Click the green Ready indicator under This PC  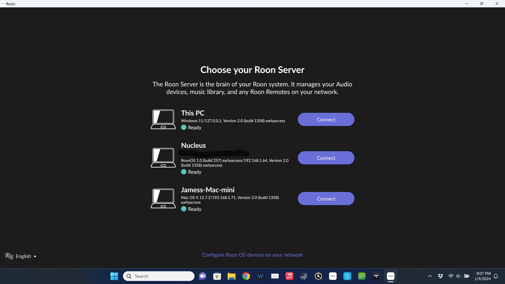184,127
